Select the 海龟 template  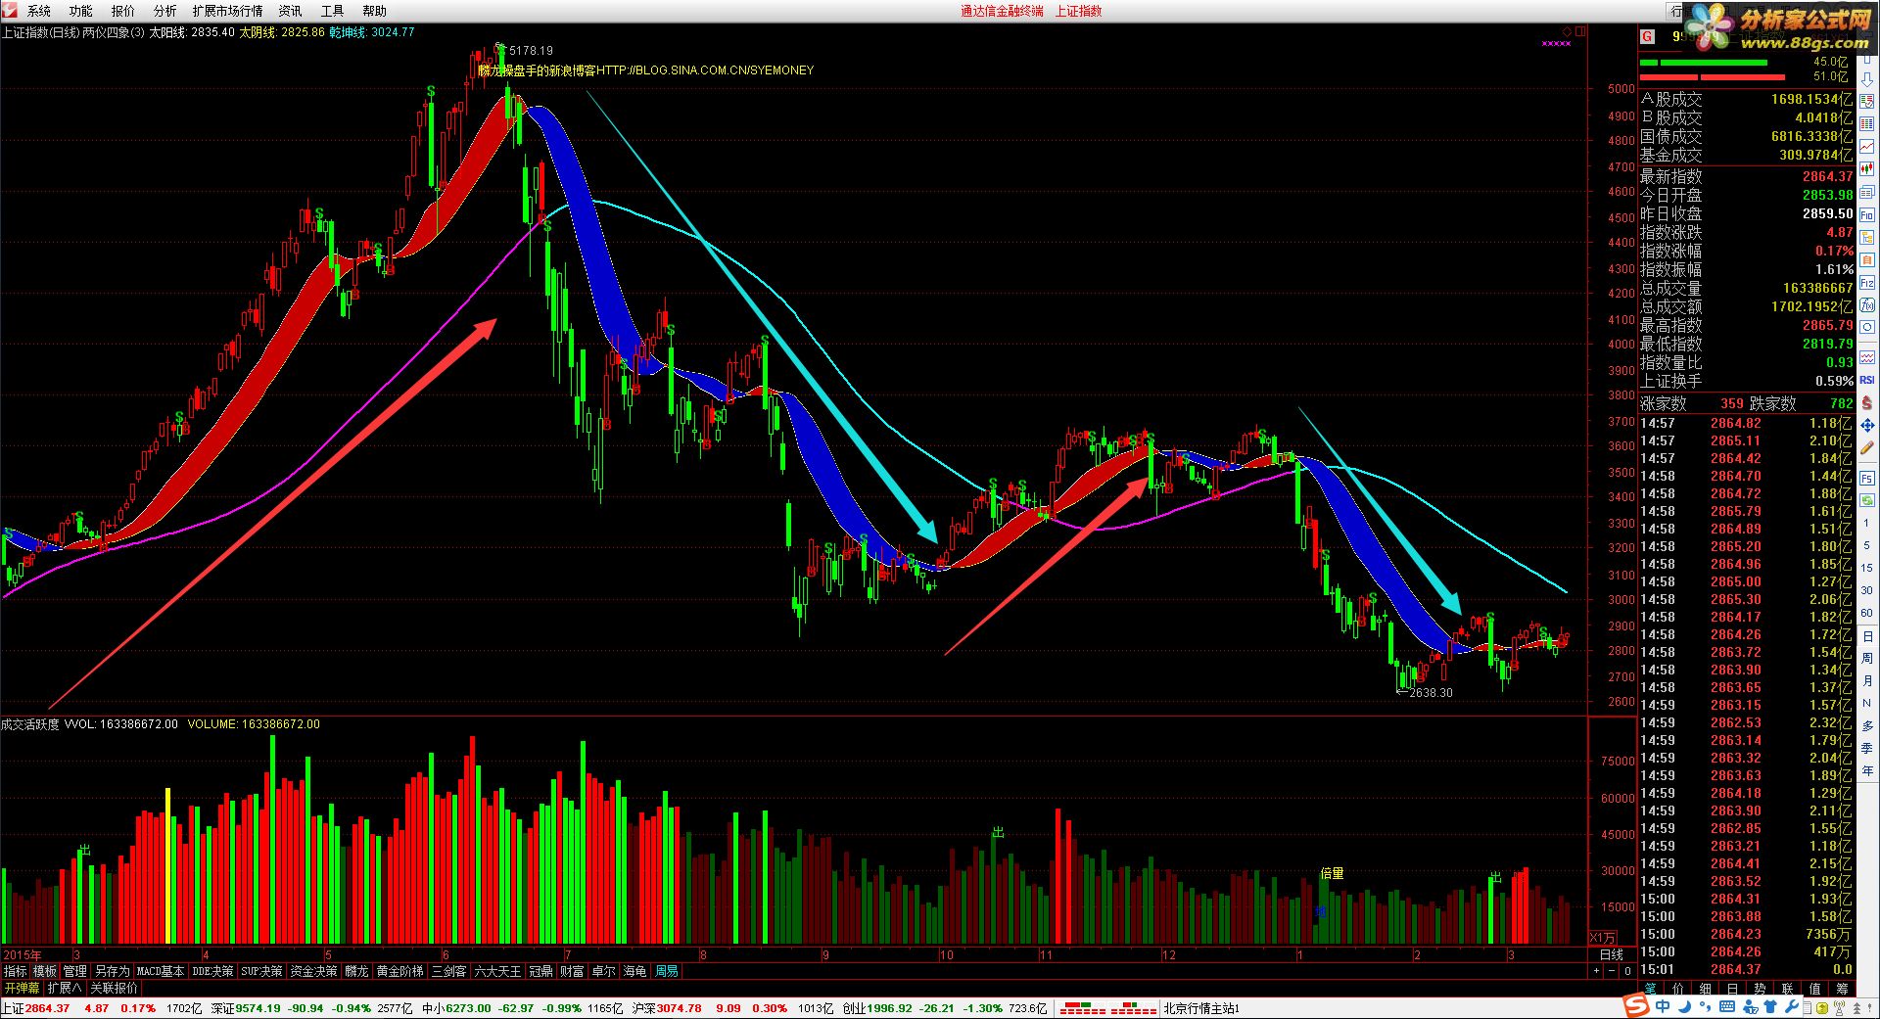click(x=634, y=971)
